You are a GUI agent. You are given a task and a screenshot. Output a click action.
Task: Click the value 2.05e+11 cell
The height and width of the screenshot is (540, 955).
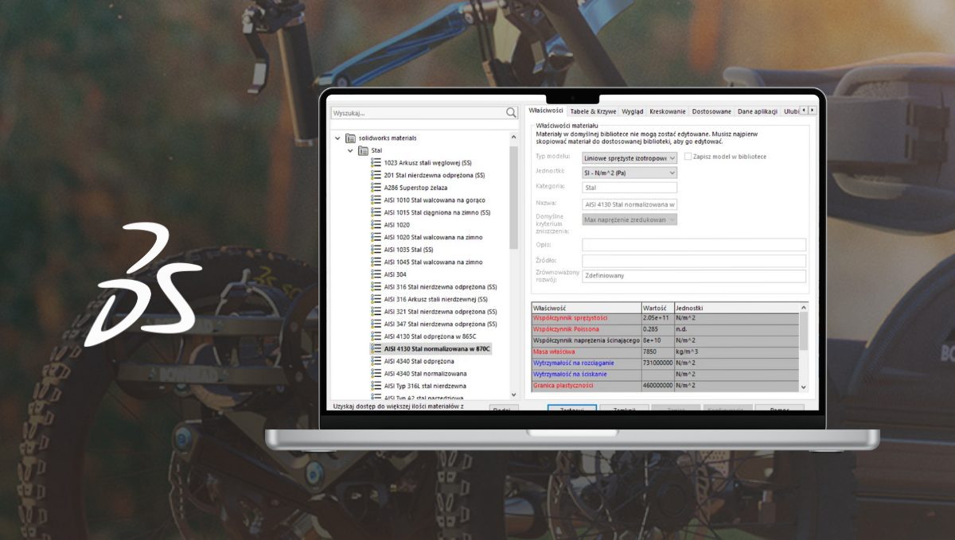pyautogui.click(x=657, y=318)
